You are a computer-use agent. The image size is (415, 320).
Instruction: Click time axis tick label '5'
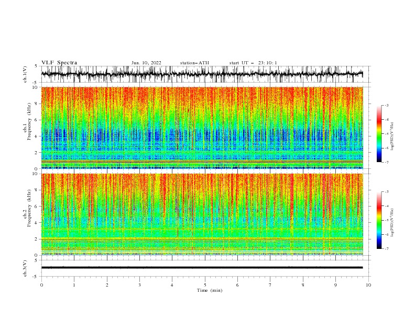click(205, 285)
